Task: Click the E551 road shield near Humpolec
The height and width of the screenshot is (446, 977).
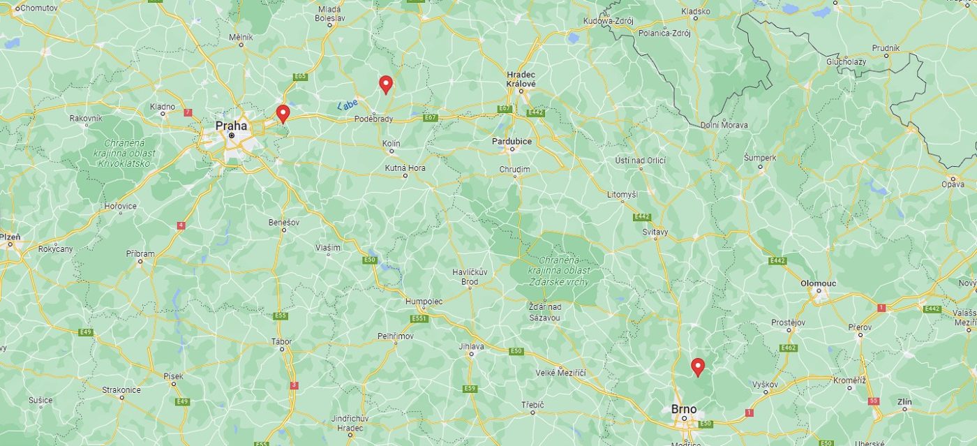Action: (x=419, y=318)
